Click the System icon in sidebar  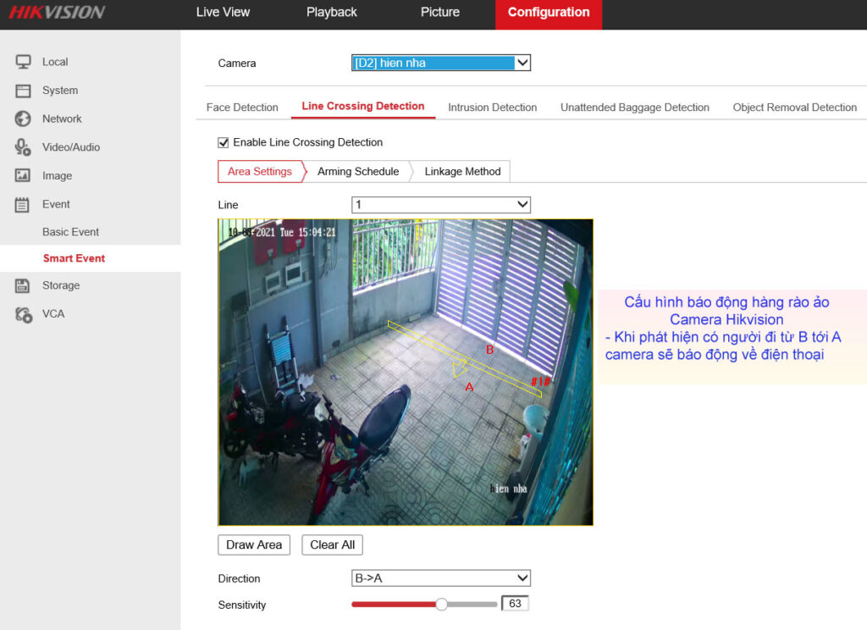click(24, 91)
